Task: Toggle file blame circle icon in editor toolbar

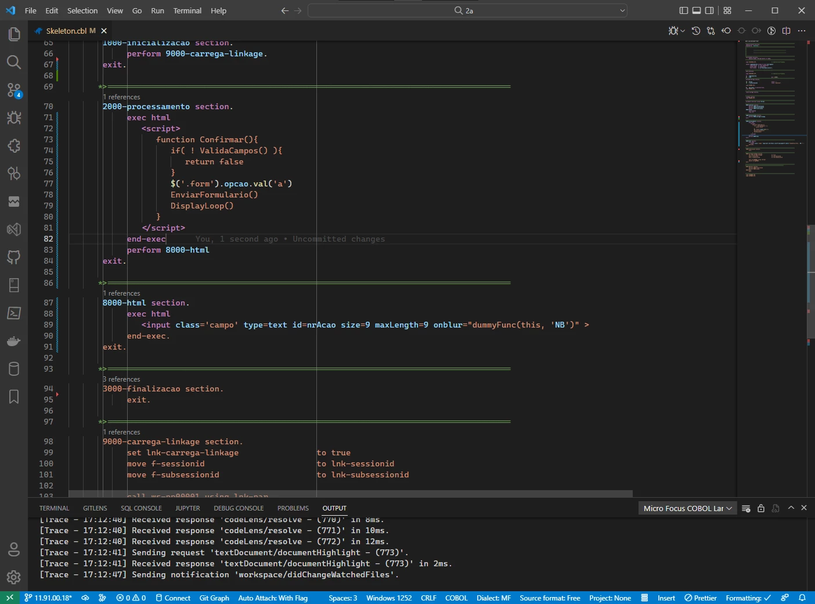Action: coord(771,31)
